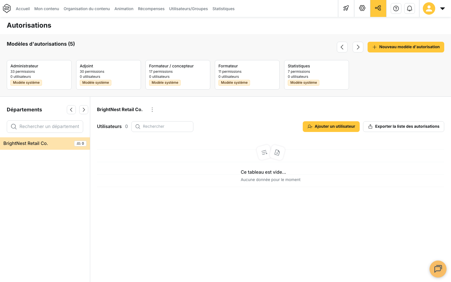Open the Statistiques menu
The image size is (451, 282).
[x=224, y=9]
